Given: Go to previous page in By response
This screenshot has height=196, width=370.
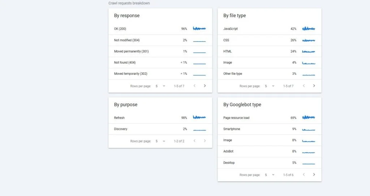Looking at the screenshot, I should point(194,86).
